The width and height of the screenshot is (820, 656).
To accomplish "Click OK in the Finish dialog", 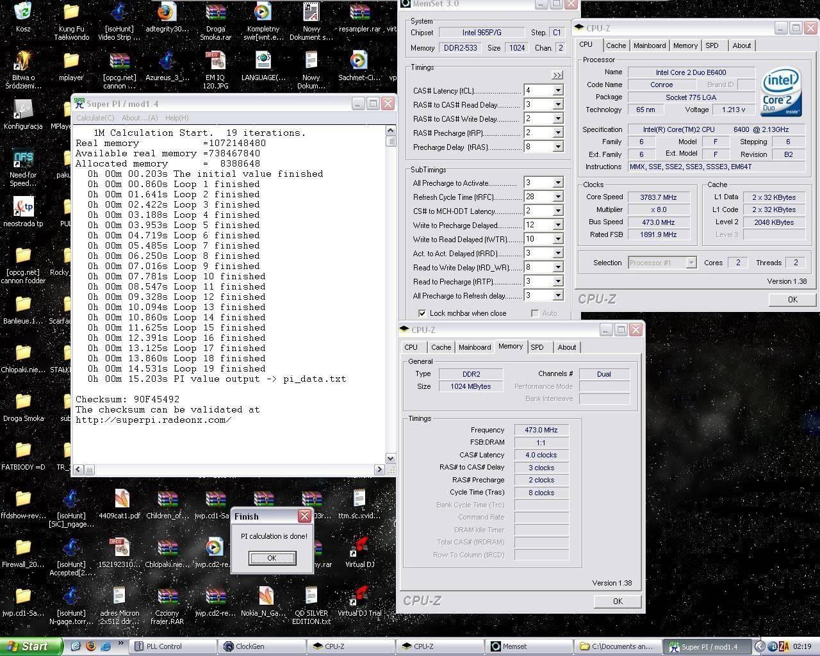I will (x=272, y=558).
